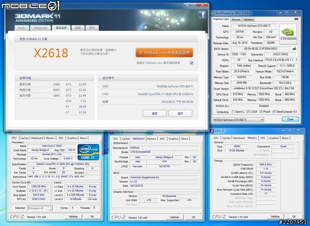Click OK in CPU-Z mainboard window

point(193,217)
